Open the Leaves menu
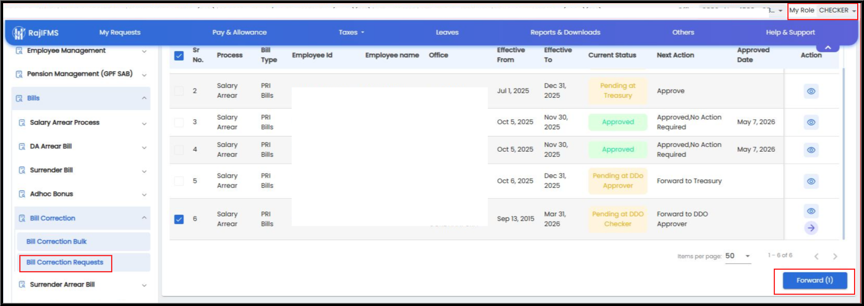The height and width of the screenshot is (306, 864). [x=447, y=32]
